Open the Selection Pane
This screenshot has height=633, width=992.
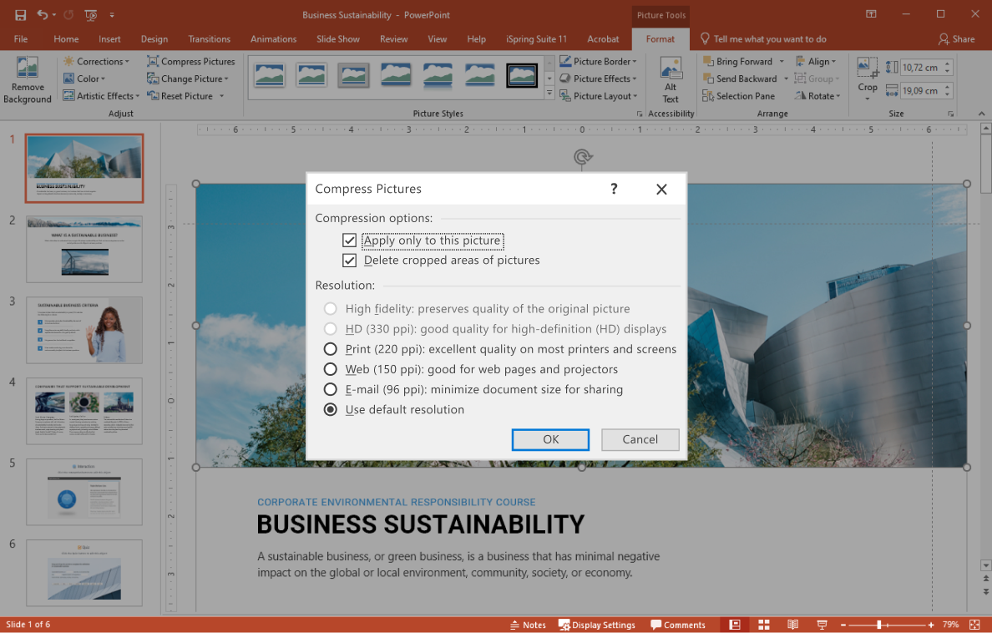point(738,96)
